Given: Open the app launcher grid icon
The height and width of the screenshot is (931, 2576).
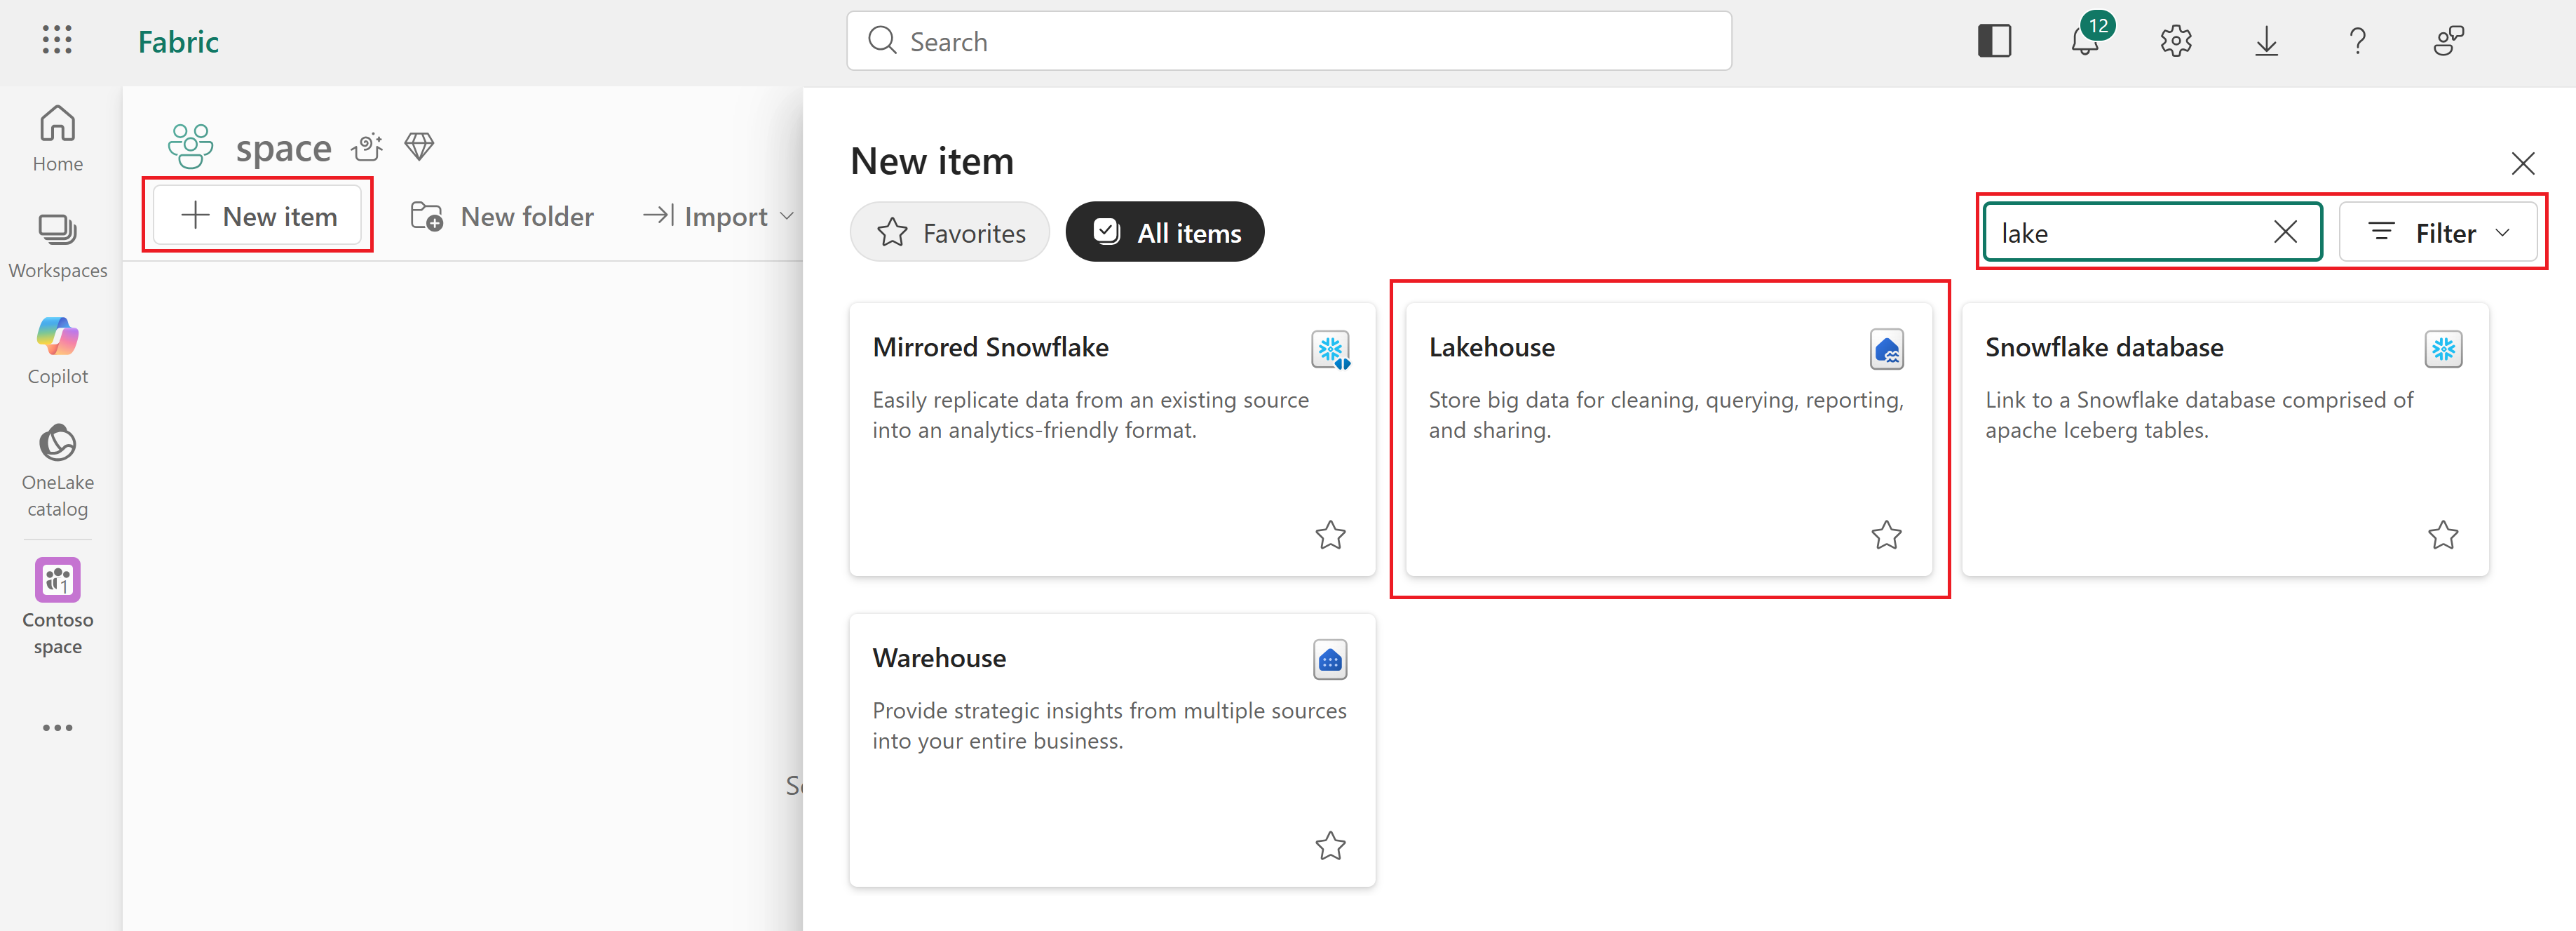Looking at the screenshot, I should 57,40.
